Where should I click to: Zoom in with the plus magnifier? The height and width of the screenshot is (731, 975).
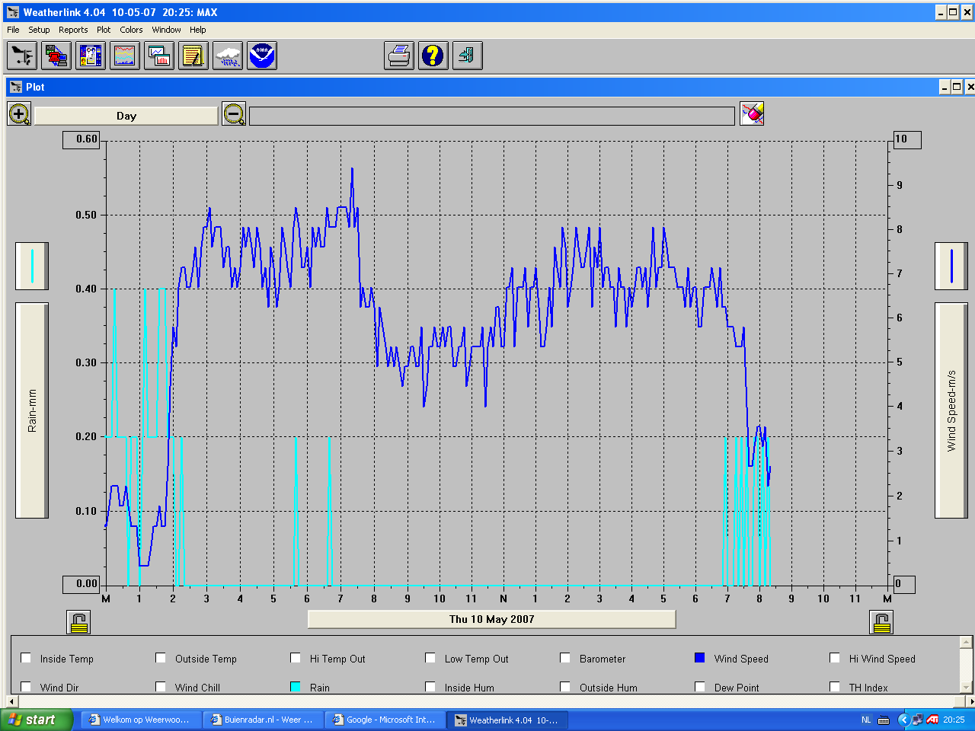click(x=20, y=114)
